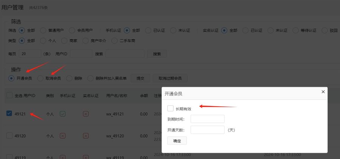Click green phone-verified icon for user 49121
The height and width of the screenshot is (159, 340).
click(x=63, y=114)
